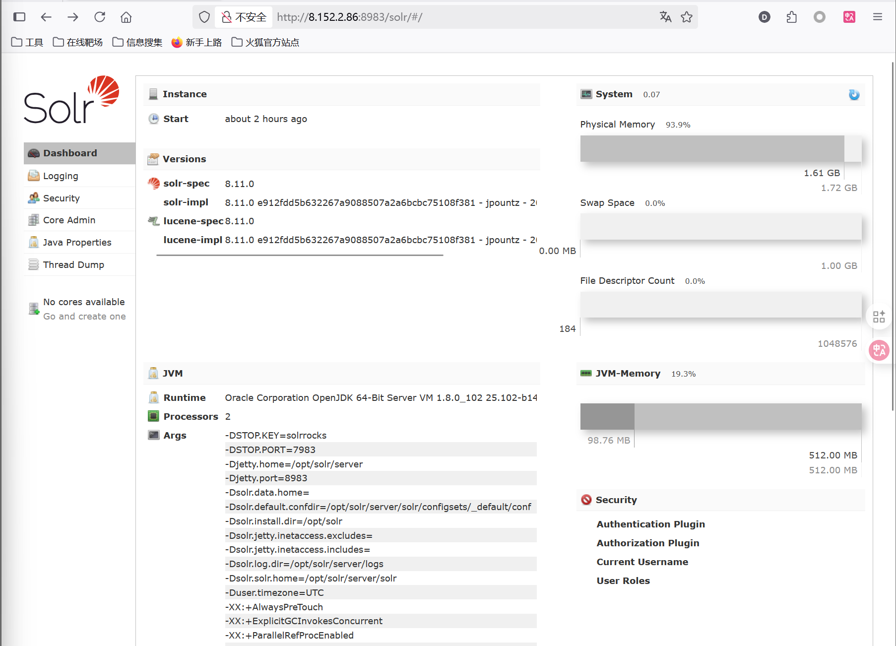This screenshot has width=896, height=646.
Task: Open the Security menu item in sidebar
Action: pos(79,198)
